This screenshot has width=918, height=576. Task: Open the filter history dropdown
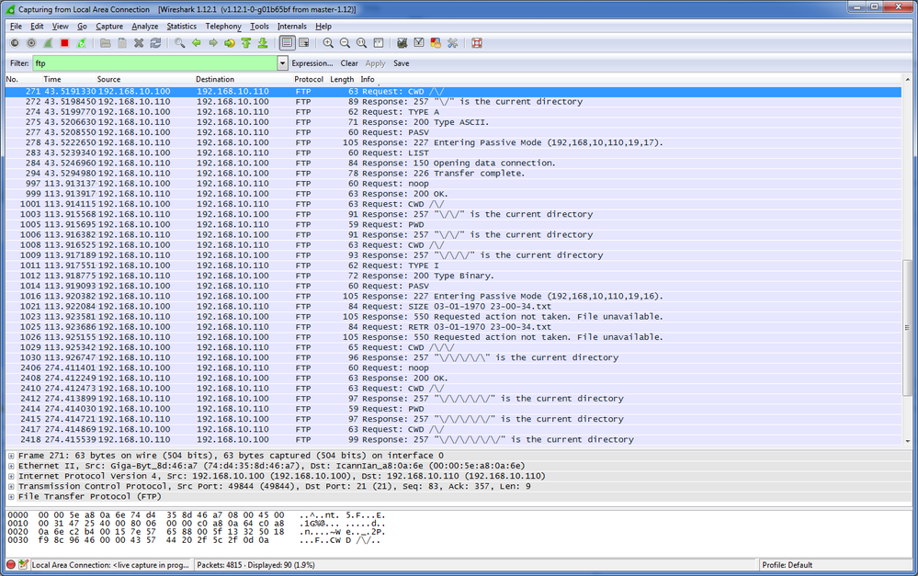[x=284, y=63]
